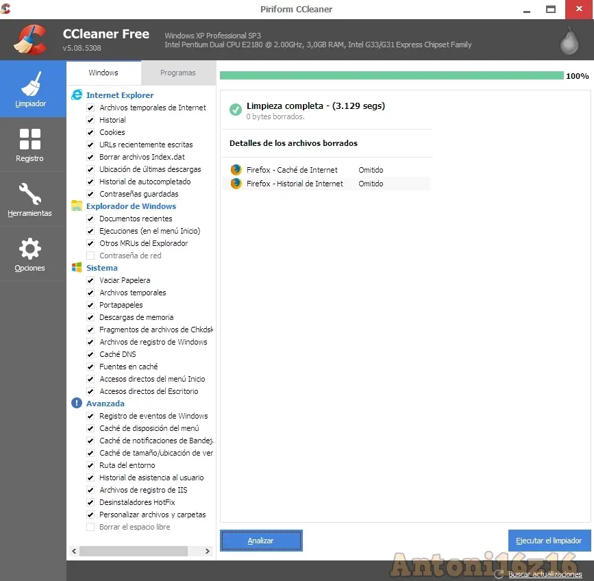Screen dimensions: 594x581
Task: Click Firefox icon beside Caché de Internet
Action: (x=236, y=170)
